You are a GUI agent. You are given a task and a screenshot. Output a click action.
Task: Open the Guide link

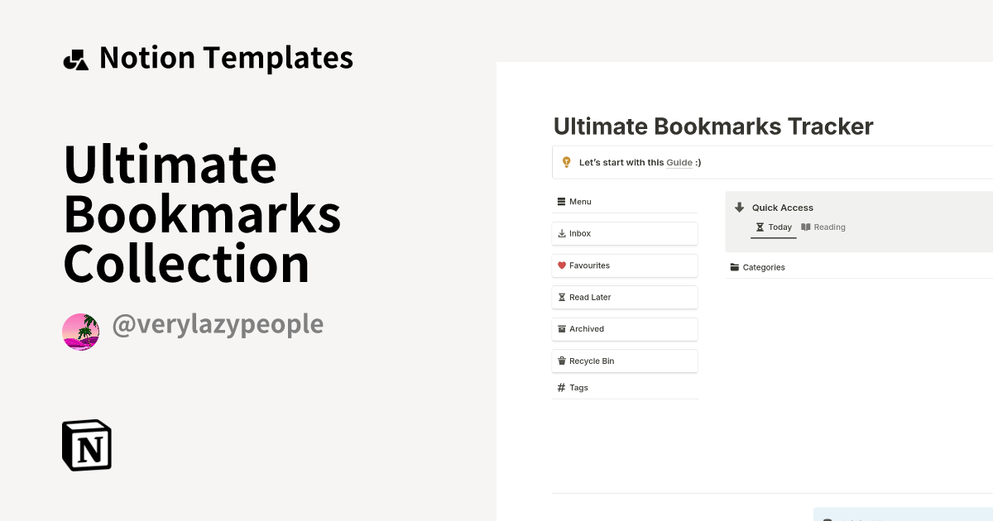[x=679, y=162]
